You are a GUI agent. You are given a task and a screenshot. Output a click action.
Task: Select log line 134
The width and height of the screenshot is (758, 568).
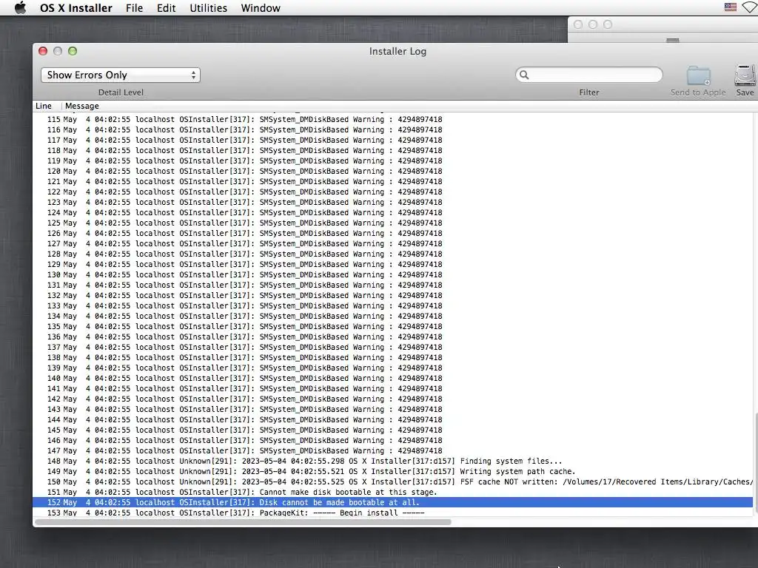[392, 317]
